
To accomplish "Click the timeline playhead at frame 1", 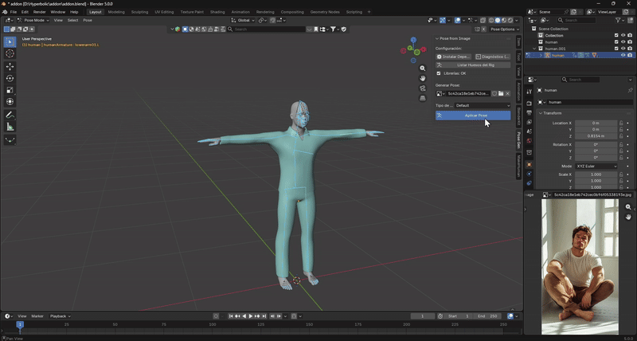I will pyautogui.click(x=20, y=324).
